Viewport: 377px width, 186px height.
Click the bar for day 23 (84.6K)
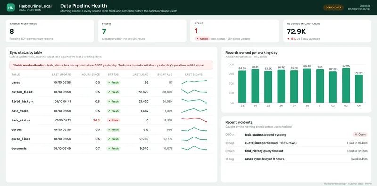pos(242,87)
